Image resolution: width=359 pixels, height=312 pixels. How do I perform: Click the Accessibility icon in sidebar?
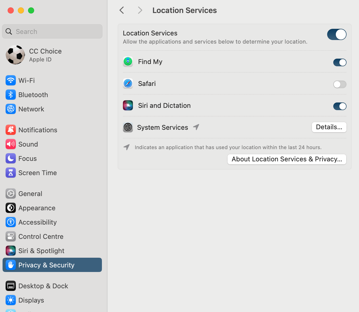pyautogui.click(x=11, y=222)
